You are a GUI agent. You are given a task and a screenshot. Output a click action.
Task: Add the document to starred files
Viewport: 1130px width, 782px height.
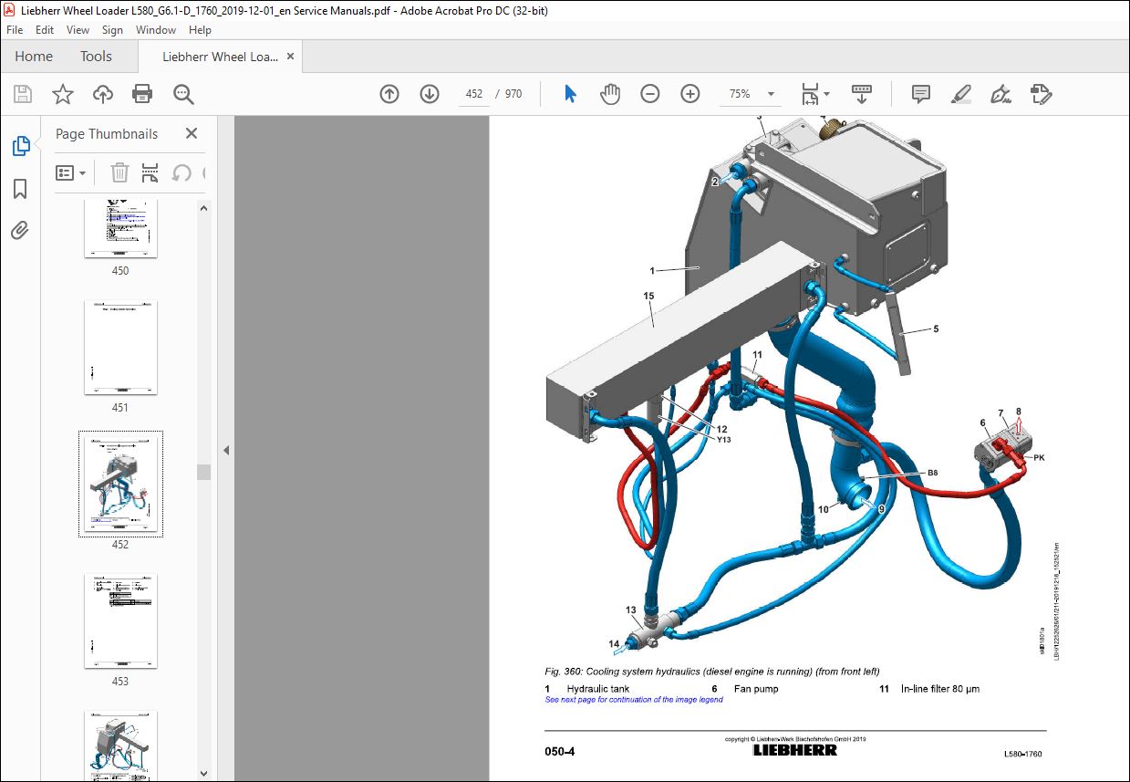click(63, 94)
